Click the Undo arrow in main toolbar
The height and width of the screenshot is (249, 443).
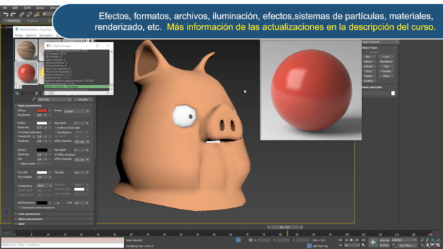click(x=6, y=15)
